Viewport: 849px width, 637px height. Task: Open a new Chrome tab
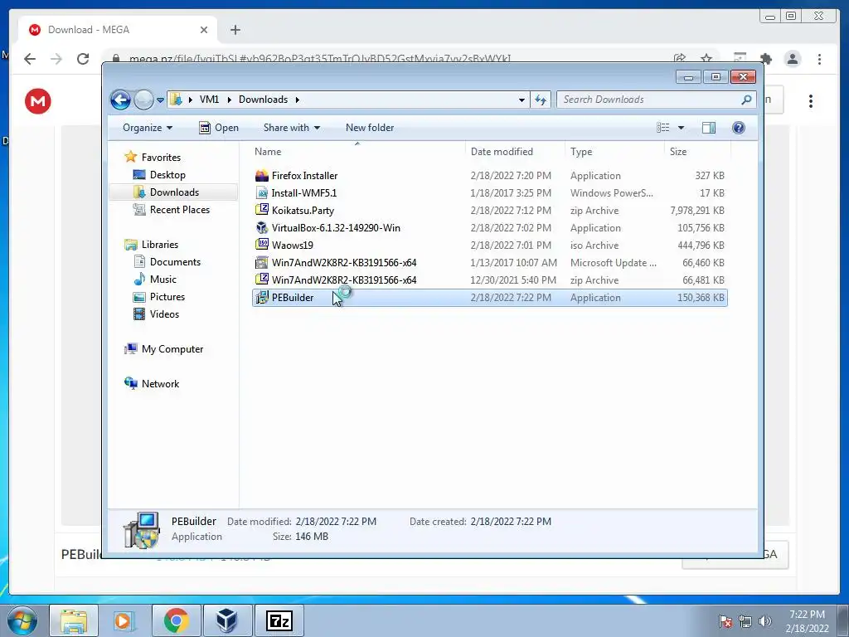coord(235,30)
